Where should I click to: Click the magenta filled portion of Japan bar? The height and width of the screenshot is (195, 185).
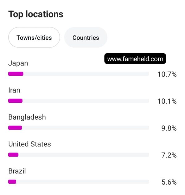click(16, 74)
